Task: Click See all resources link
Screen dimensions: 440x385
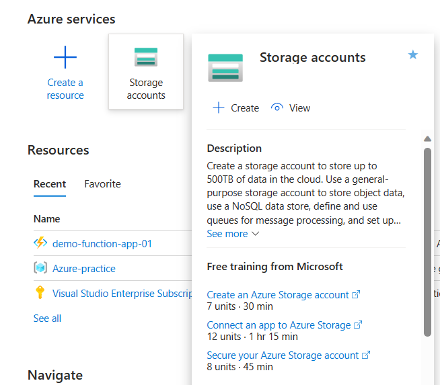Action: coord(47,318)
